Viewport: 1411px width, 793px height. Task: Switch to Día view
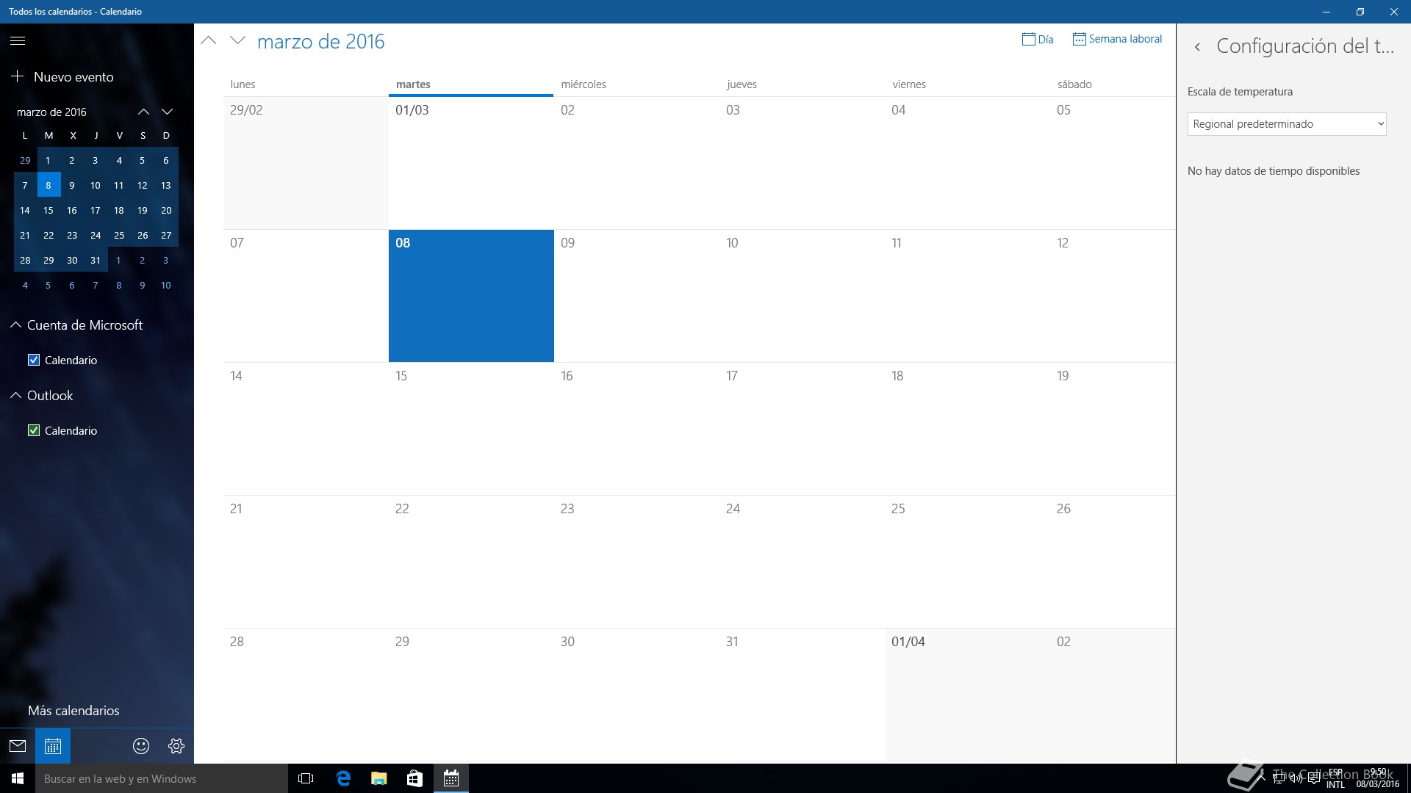coord(1038,40)
